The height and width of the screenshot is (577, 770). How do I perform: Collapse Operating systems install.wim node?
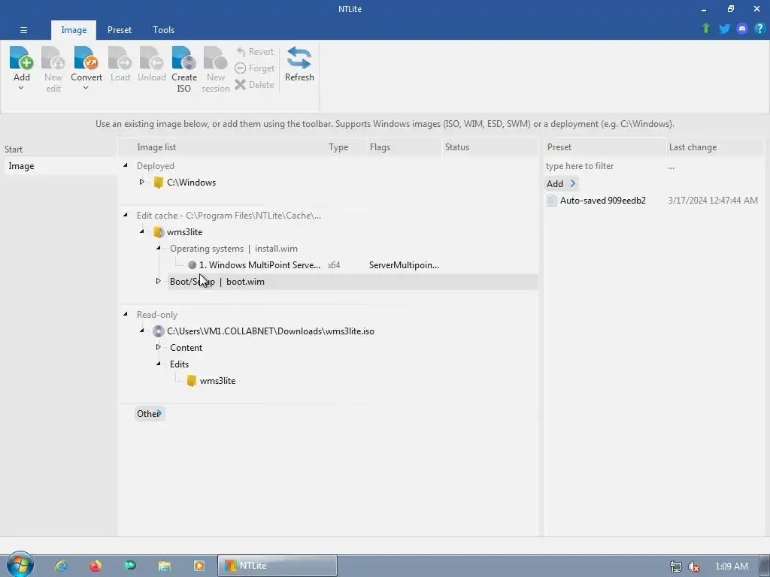[x=159, y=248]
